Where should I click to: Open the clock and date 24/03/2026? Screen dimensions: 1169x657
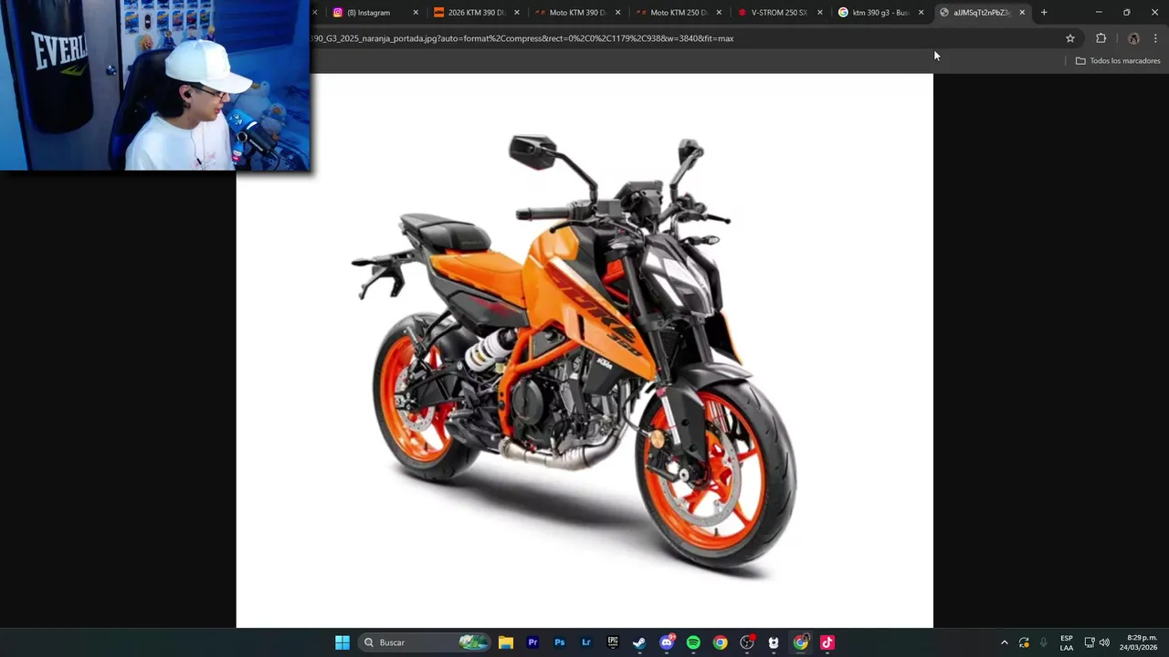[1139, 642]
